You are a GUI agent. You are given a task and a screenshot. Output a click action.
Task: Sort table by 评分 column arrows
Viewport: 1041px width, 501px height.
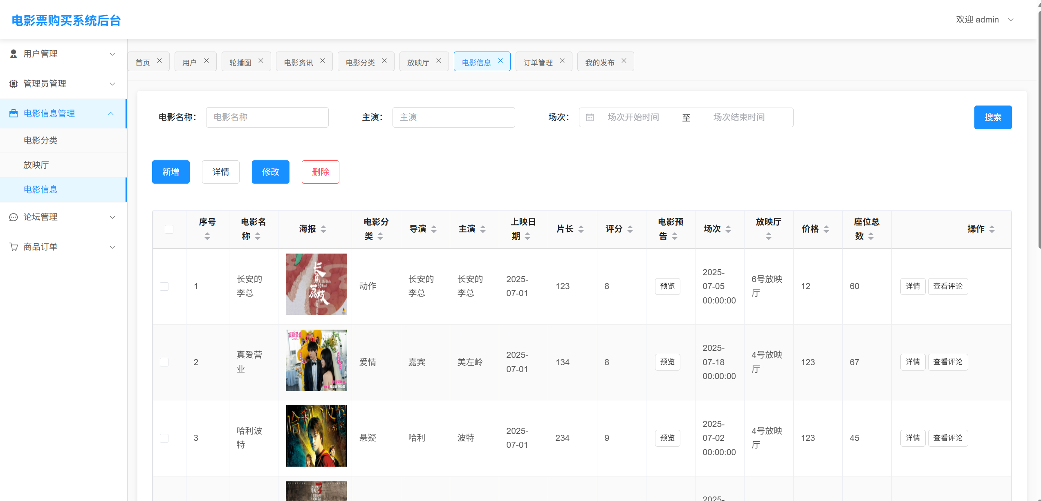(x=630, y=229)
